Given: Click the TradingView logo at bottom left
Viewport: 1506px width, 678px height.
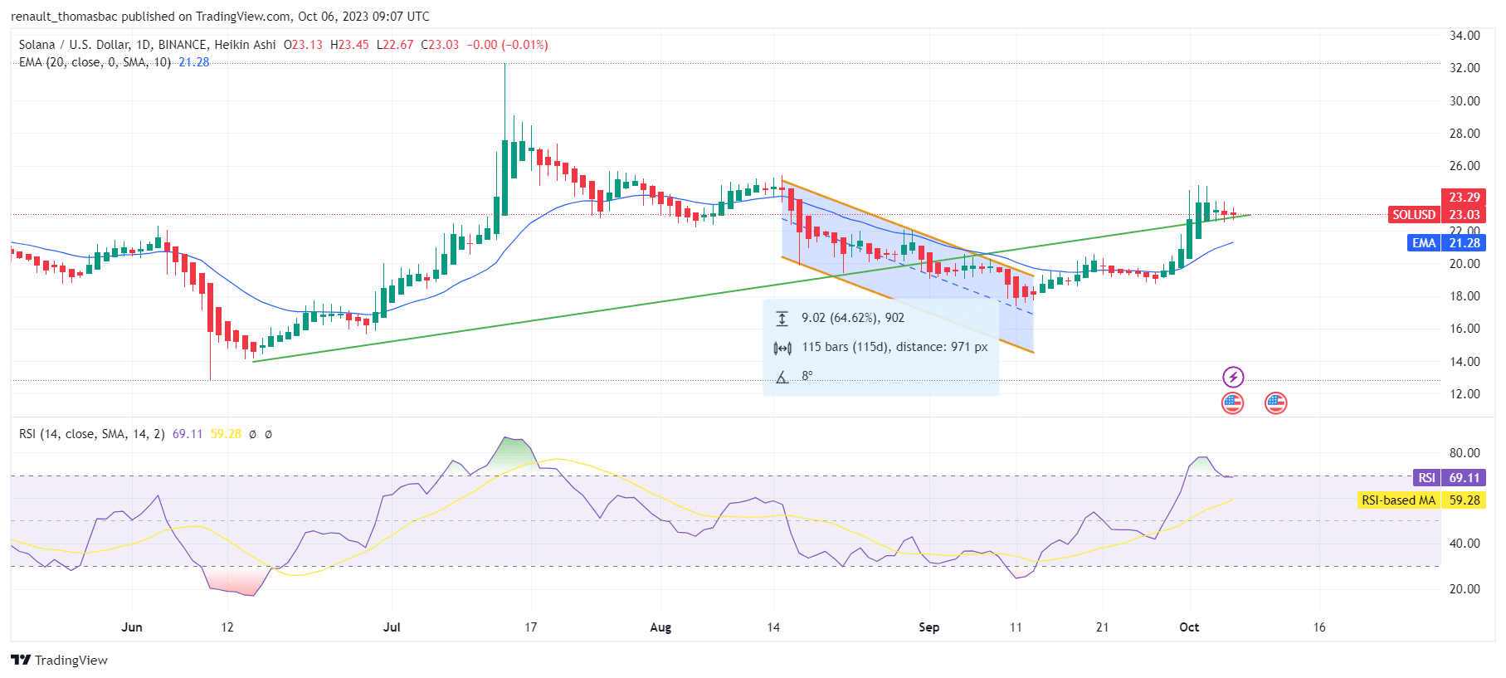Looking at the screenshot, I should (59, 660).
